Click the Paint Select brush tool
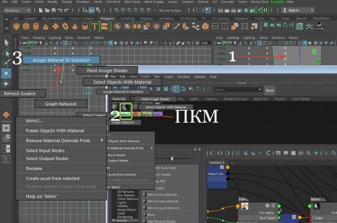Screen dimensions: 337x223 6,63
